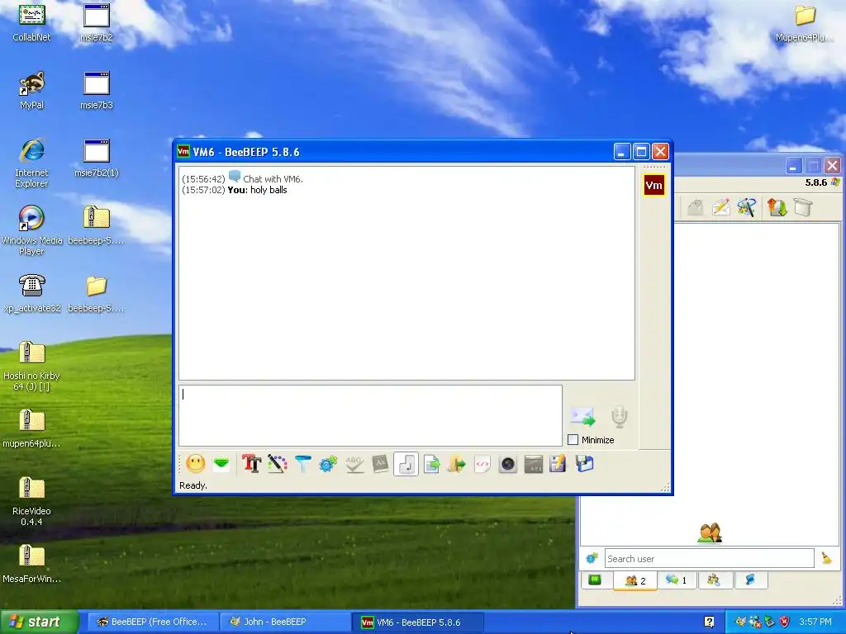The height and width of the screenshot is (634, 846).
Task: Open the emoticon picker smiley icon
Action: click(x=195, y=464)
